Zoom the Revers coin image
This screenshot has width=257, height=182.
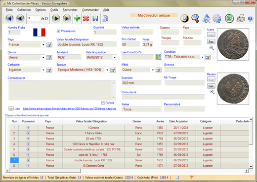tap(212, 92)
